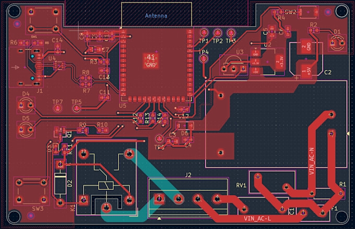Click the U5 reference label
Screen dimensions: 355x229
[123, 105]
